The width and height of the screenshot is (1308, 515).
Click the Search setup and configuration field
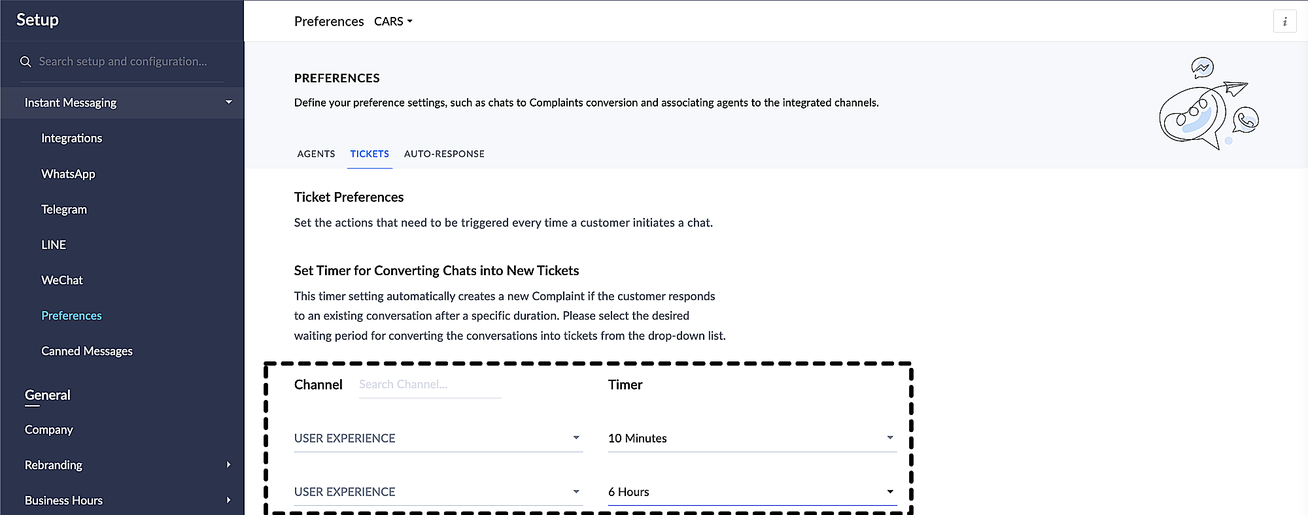pyautogui.click(x=123, y=61)
